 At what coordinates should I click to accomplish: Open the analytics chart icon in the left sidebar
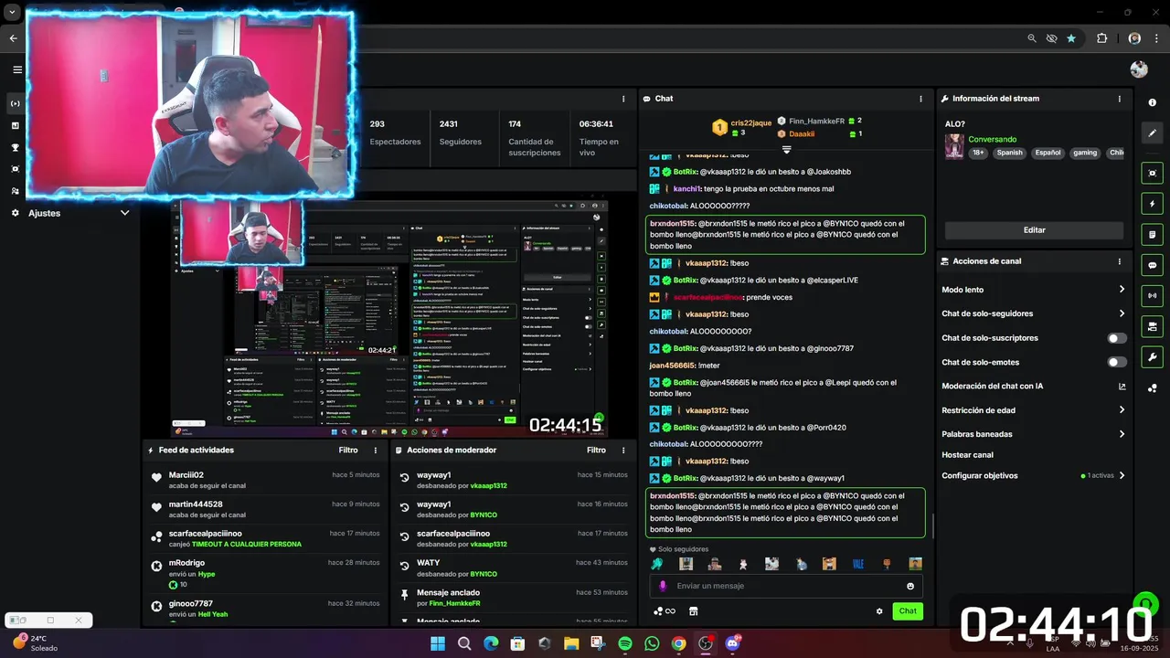pos(16,125)
